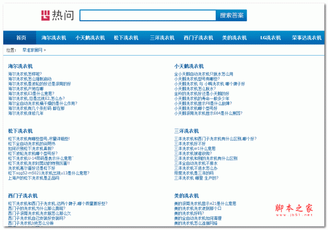Click the 搜索答案 search button
The height and width of the screenshot is (230, 328).
[232, 15]
